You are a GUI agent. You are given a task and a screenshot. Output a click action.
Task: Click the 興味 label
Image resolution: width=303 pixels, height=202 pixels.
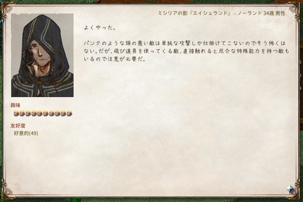coord(15,105)
